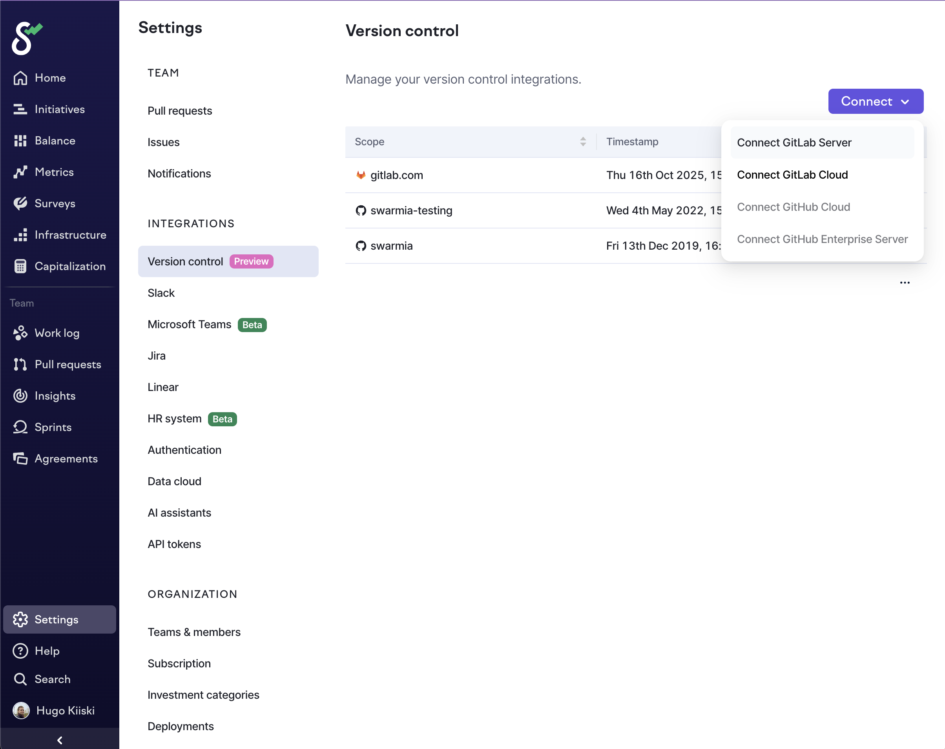945x749 pixels.
Task: Click the Swarmia logo icon
Action: [x=26, y=38]
